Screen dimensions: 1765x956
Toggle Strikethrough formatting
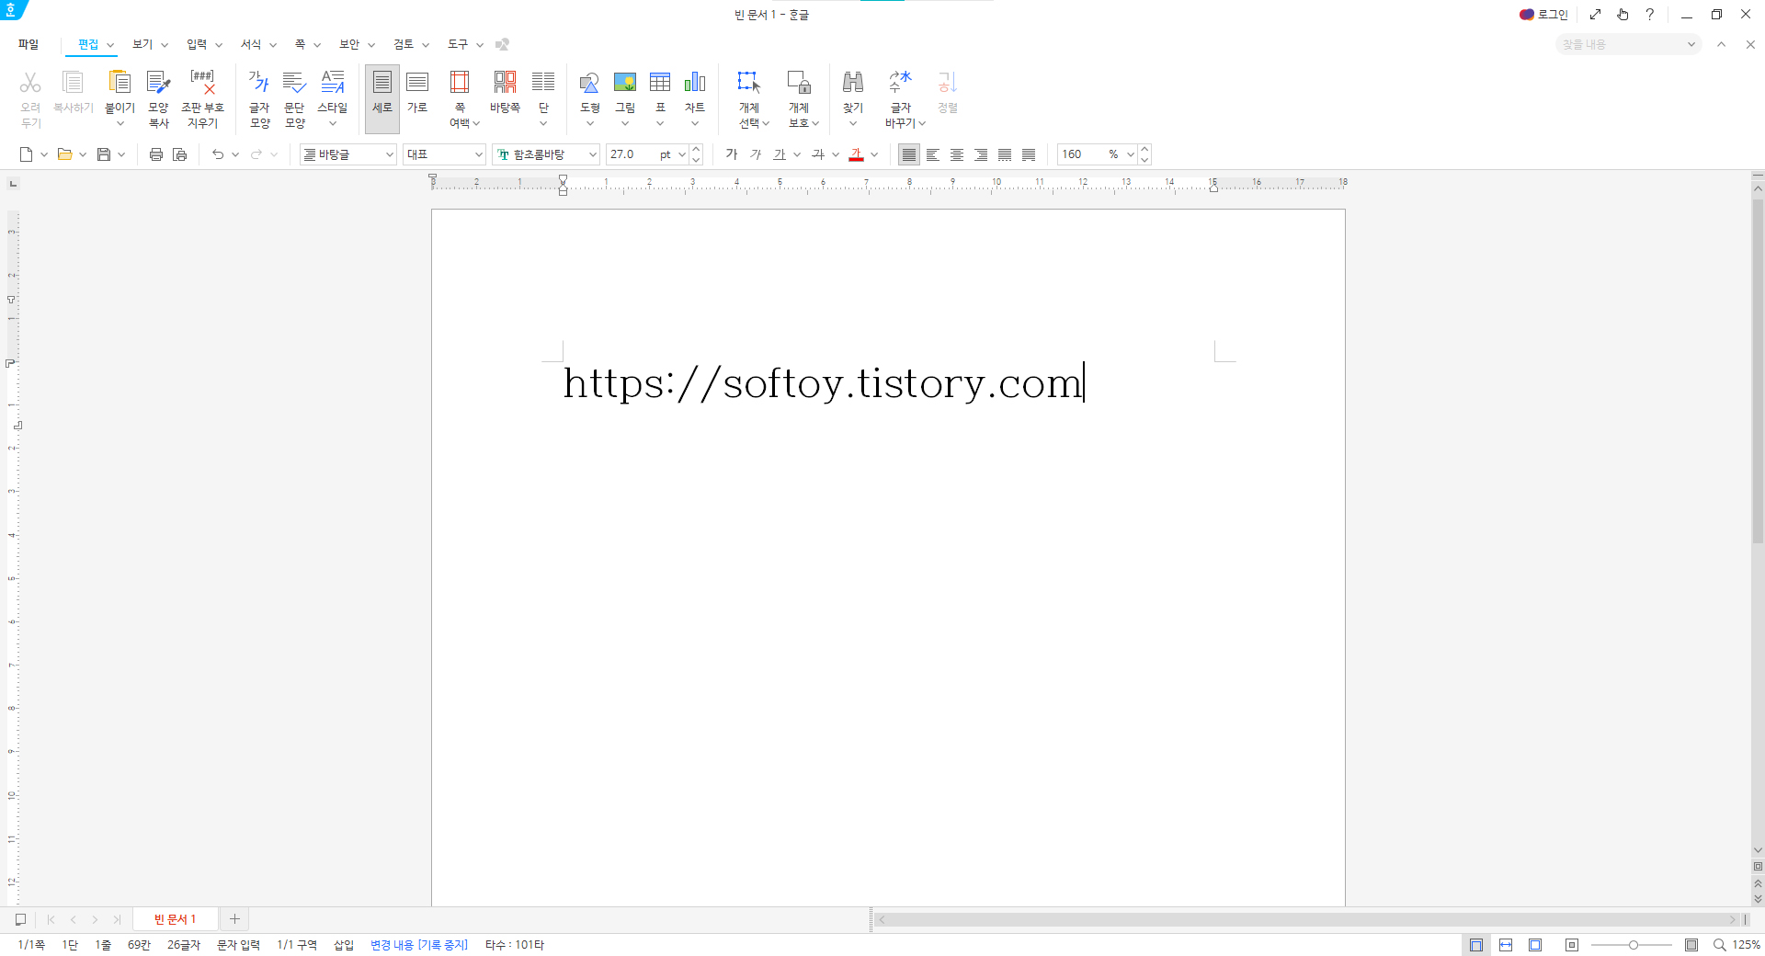[x=818, y=154]
